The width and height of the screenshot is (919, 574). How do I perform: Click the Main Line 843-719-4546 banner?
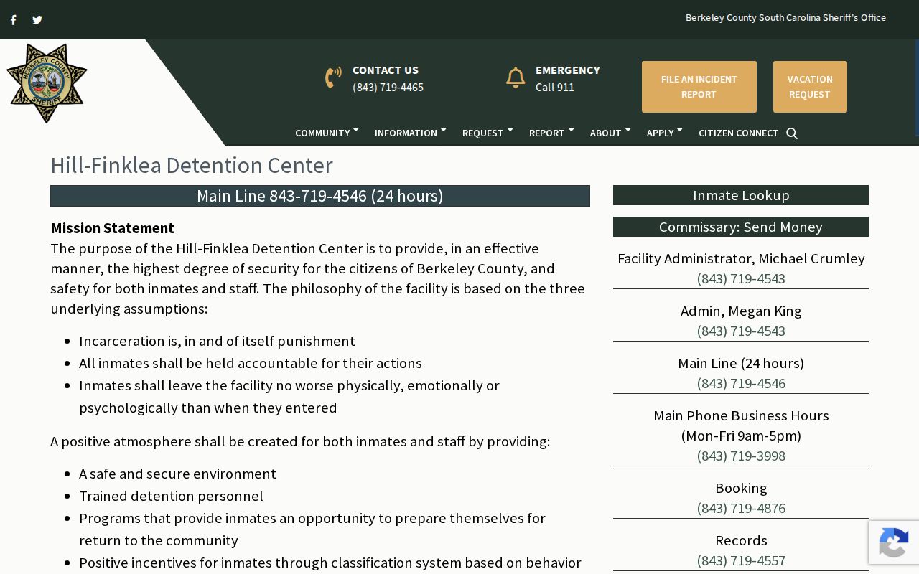[x=320, y=196]
